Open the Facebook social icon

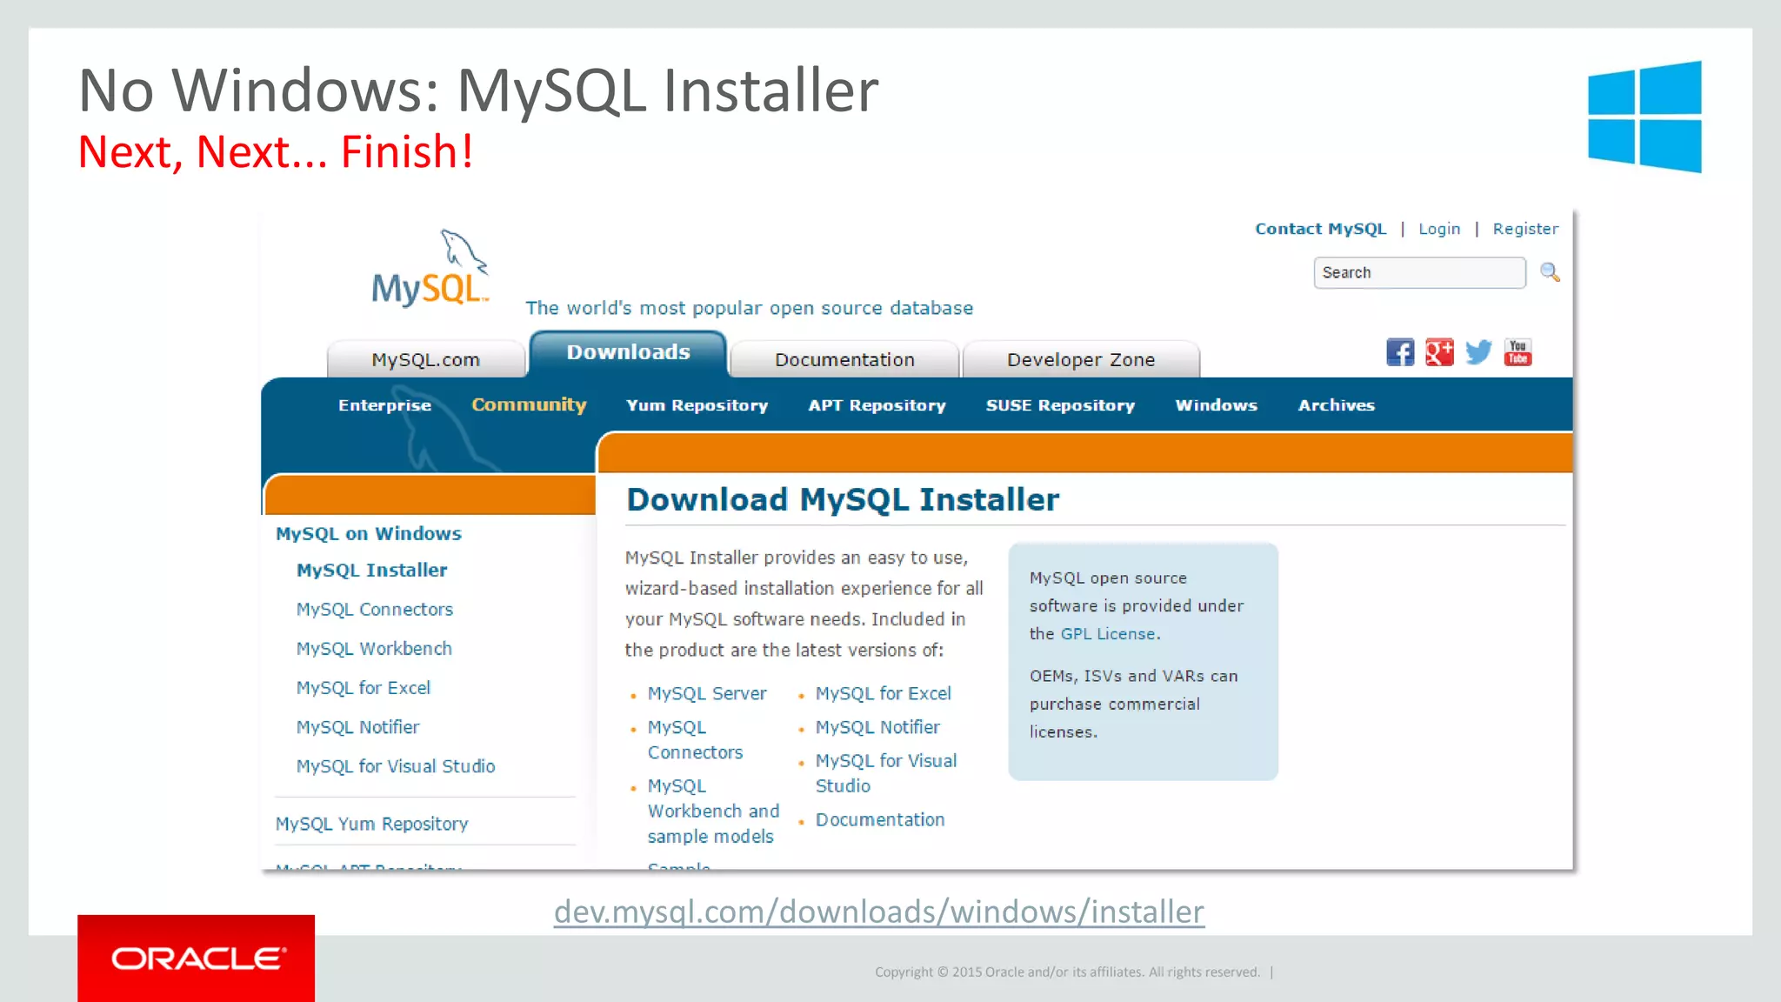(1400, 352)
